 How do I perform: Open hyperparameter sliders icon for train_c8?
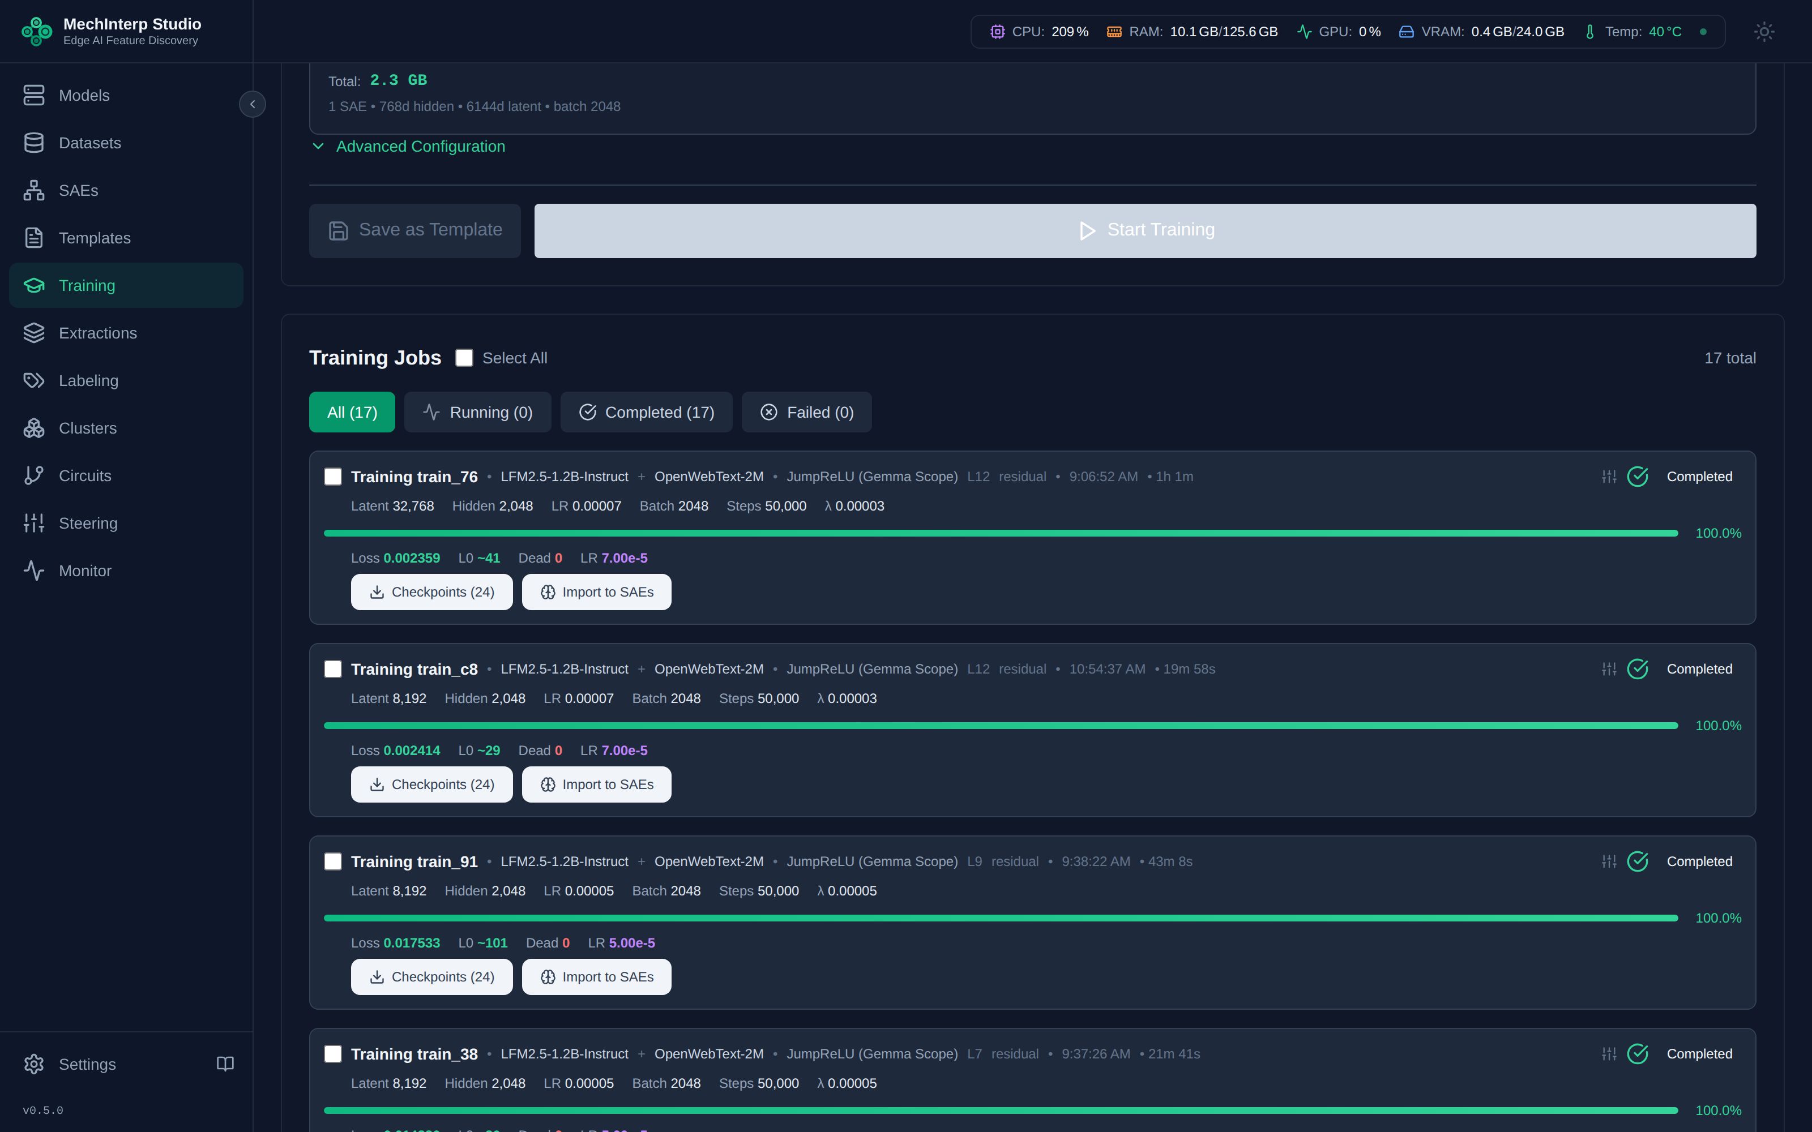pyautogui.click(x=1609, y=668)
